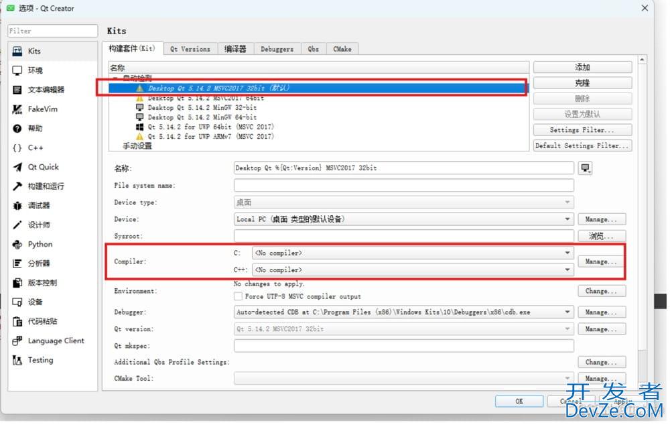Switch to the Qbs tab
Viewport: 670px width, 425px height.
click(314, 49)
